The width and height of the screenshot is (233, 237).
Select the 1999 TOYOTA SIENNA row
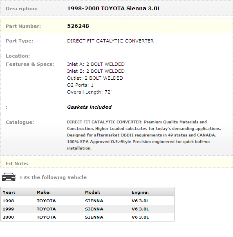point(87,209)
